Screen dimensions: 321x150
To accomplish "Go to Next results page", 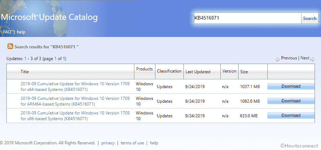I will tap(305, 58).
